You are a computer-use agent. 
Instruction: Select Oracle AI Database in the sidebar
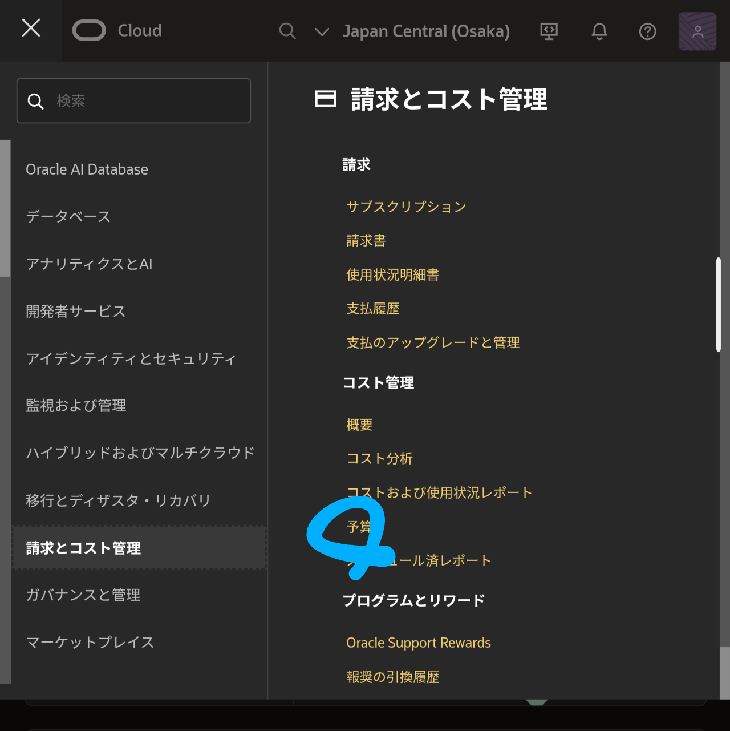click(x=87, y=169)
